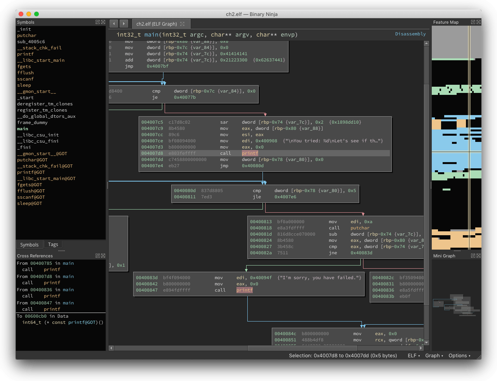This screenshot has height=381, width=497.
Task: Switch to the Tags tab
Action: [53, 245]
